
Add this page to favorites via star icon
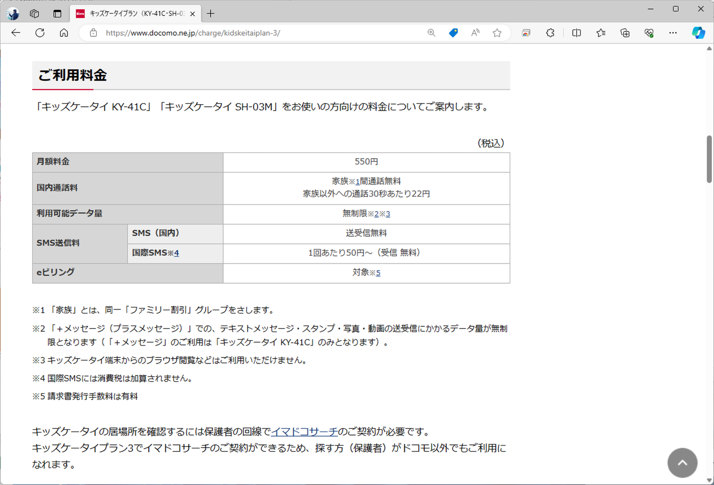coord(497,33)
